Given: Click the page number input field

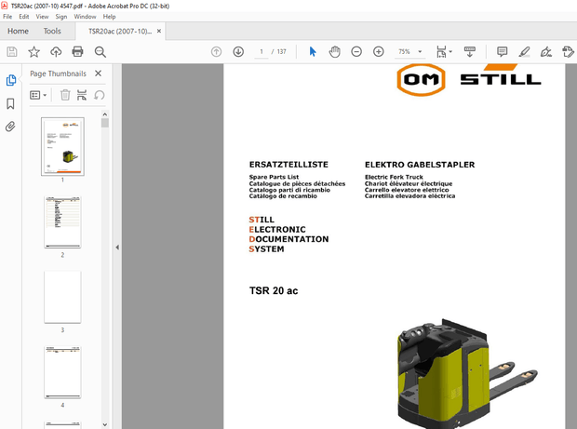Looking at the screenshot, I should point(262,52).
